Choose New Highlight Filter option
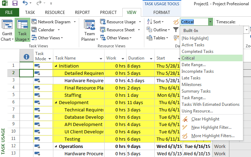The height and width of the screenshot is (157, 251). coord(211,127)
